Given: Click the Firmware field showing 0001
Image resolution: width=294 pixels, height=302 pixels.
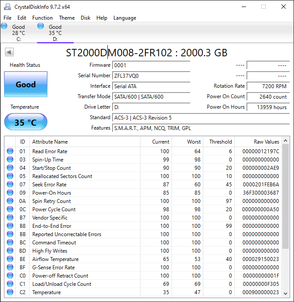Looking at the screenshot, I should [151, 65].
